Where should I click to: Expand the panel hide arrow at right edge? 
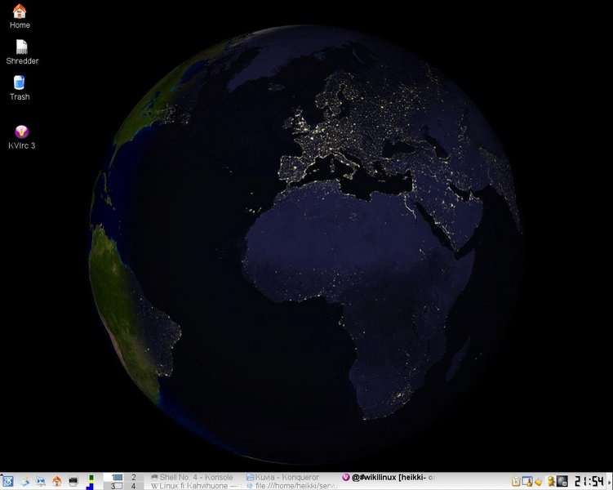[609, 481]
